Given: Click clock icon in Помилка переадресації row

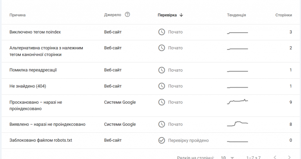Looking at the screenshot, I should tap(161, 70).
